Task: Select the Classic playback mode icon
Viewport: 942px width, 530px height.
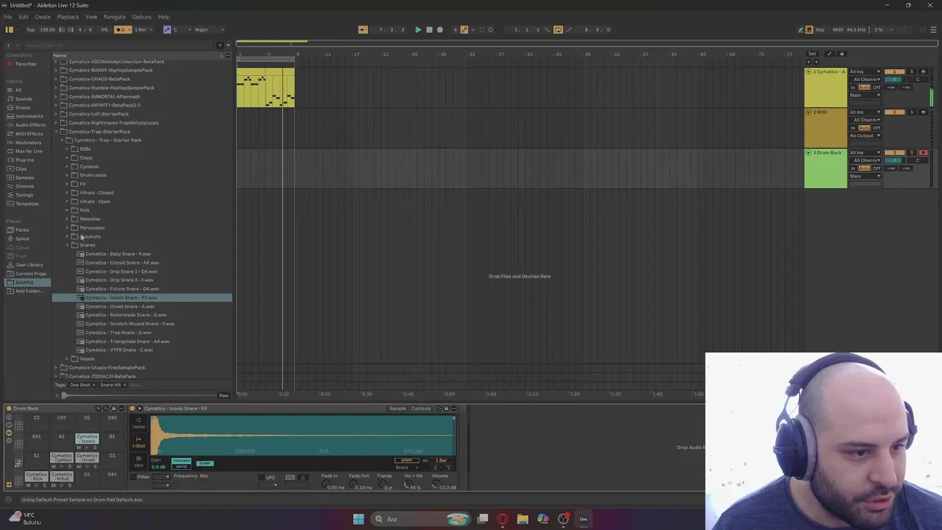Action: (138, 423)
